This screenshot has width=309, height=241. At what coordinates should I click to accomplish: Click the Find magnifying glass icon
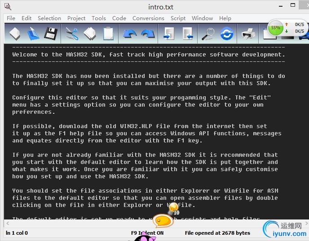(208, 34)
